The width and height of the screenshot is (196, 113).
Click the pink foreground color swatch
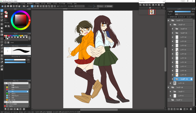point(5,12)
